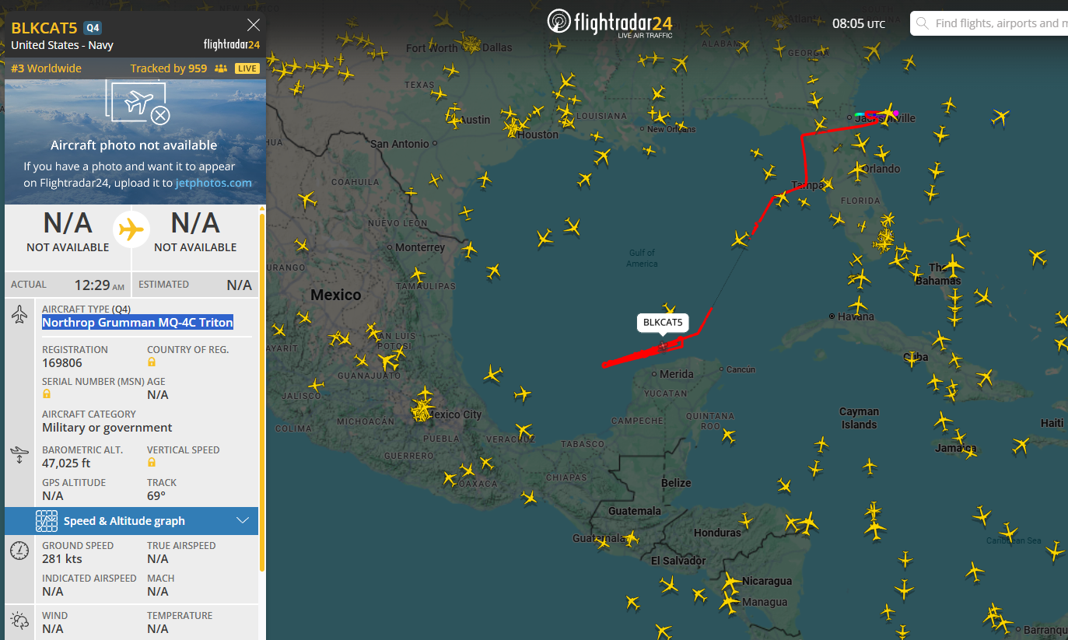Viewport: 1068px width, 640px height.
Task: Focus the Find flights, airports search field
Action: pyautogui.click(x=1000, y=23)
